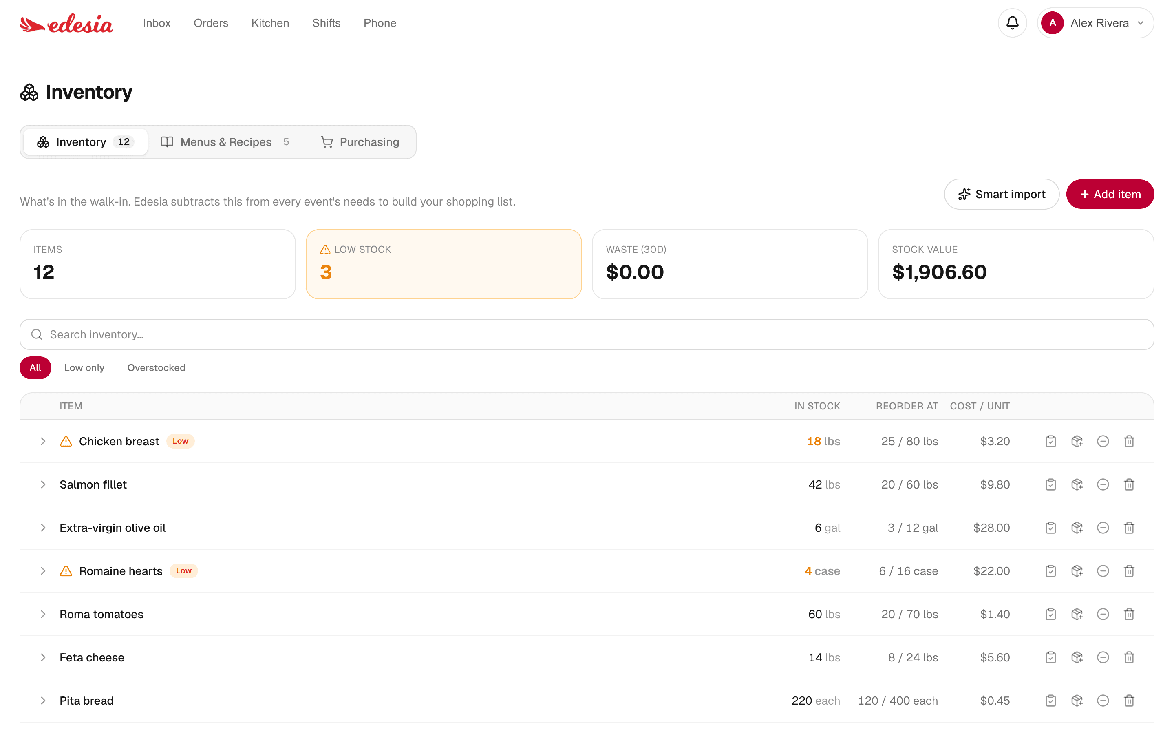
Task: Click package-plus icon for Roma tomatoes
Action: (1077, 614)
